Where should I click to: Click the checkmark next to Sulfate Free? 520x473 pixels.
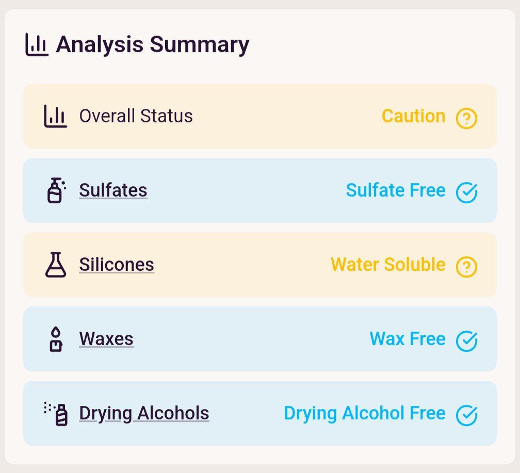[466, 192]
